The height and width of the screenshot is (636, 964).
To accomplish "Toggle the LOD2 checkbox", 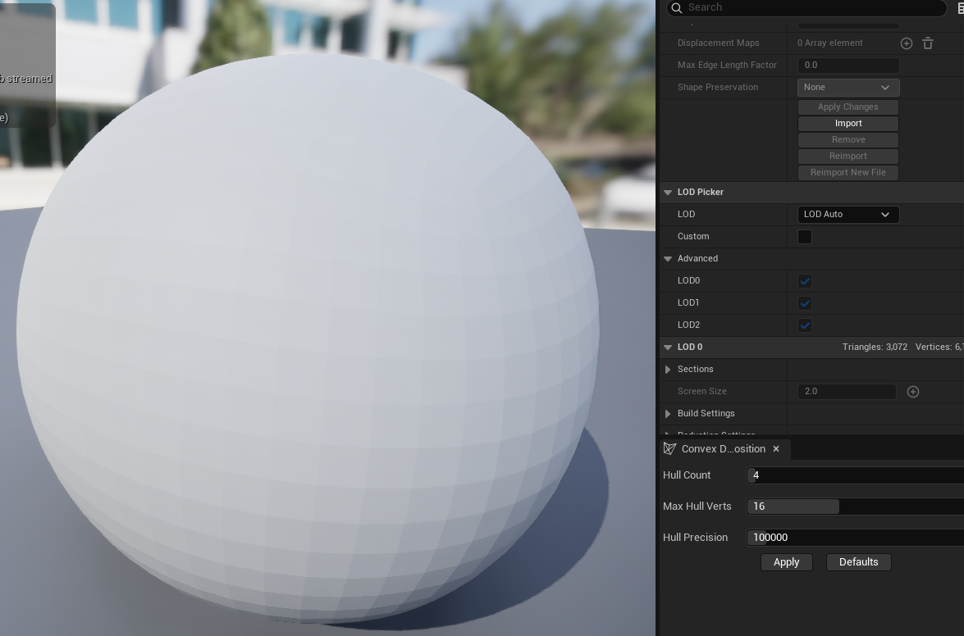I will (805, 325).
